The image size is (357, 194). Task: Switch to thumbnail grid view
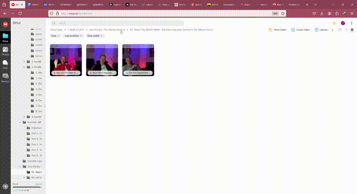pyautogui.click(x=352, y=30)
